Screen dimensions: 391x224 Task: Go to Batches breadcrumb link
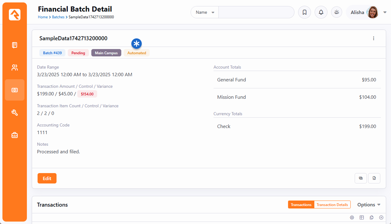click(x=58, y=17)
